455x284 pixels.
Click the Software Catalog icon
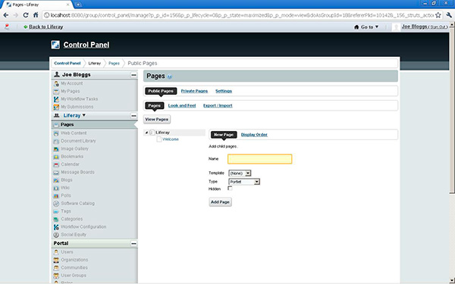click(56, 204)
